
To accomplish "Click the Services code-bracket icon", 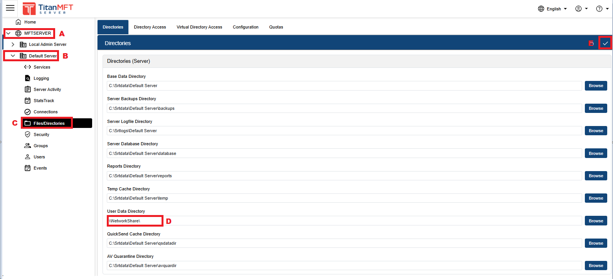I will 27,67.
